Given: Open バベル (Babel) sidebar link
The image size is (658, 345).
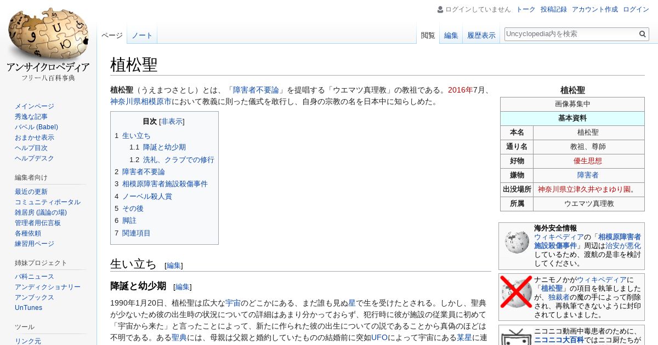Looking at the screenshot, I should [36, 127].
